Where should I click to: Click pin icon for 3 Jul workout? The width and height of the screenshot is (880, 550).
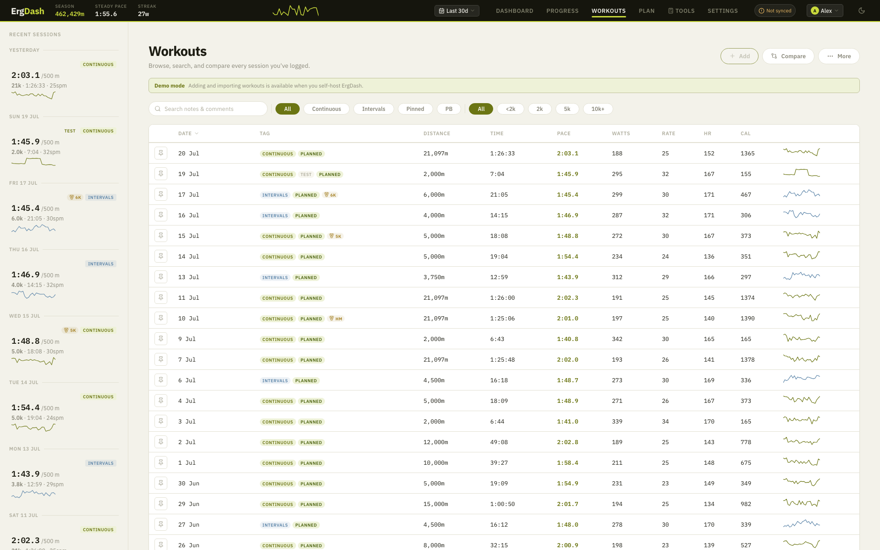[x=161, y=421]
